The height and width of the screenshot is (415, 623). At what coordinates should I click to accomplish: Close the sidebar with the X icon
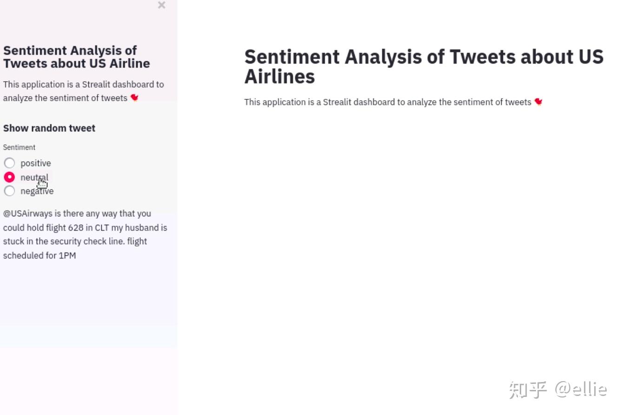161,5
